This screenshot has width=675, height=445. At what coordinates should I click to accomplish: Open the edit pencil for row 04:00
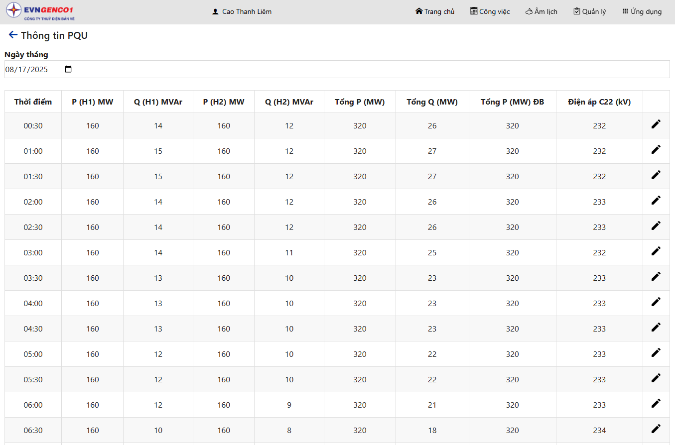(x=656, y=302)
